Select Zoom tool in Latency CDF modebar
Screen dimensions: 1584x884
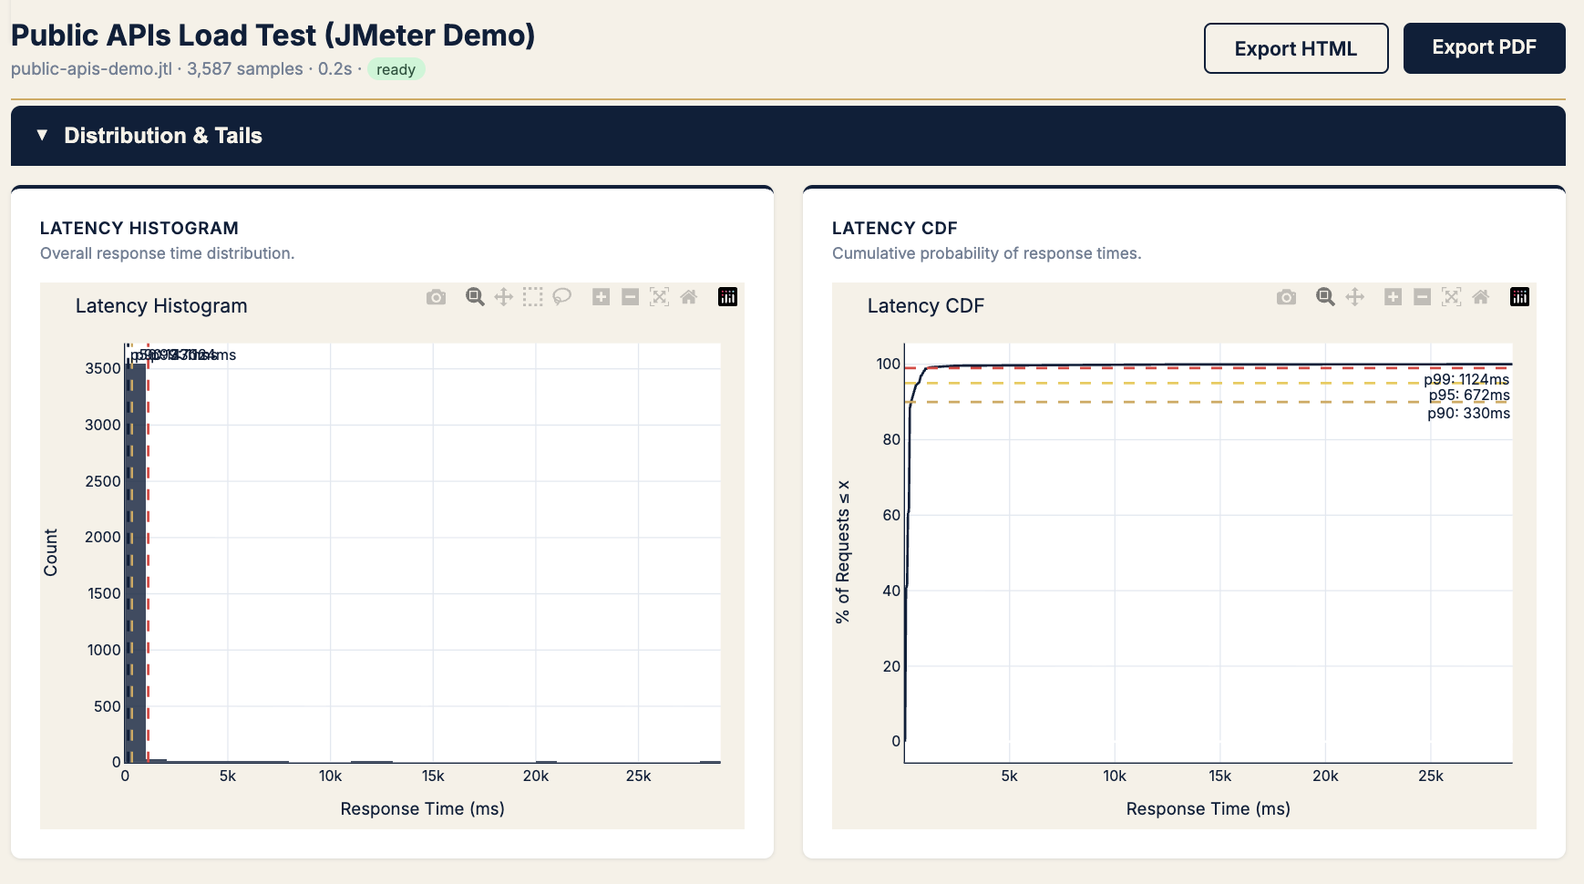pyautogui.click(x=1325, y=297)
